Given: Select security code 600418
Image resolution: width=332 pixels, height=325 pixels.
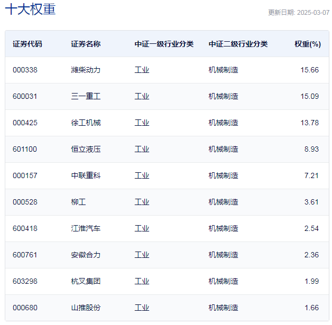Looking at the screenshot, I should 25,228.
